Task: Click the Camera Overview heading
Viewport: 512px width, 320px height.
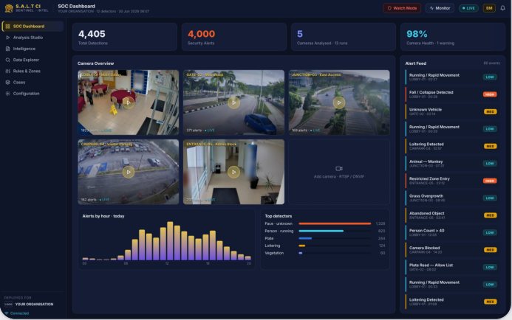Action: click(x=95, y=63)
